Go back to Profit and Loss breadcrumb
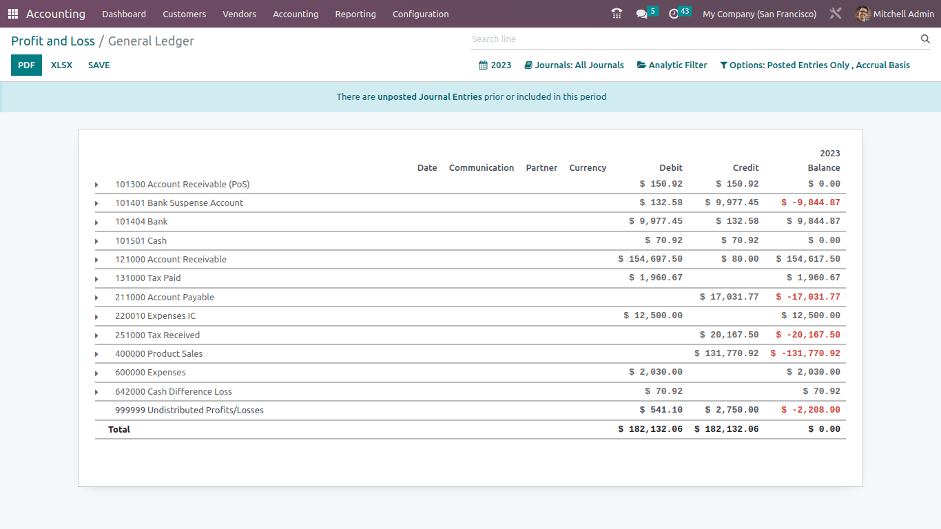The image size is (941, 529). tap(53, 41)
